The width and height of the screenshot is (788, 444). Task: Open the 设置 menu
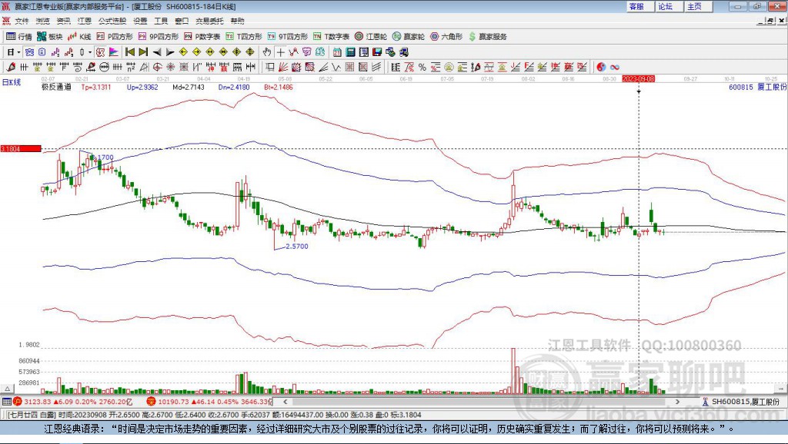[140, 21]
